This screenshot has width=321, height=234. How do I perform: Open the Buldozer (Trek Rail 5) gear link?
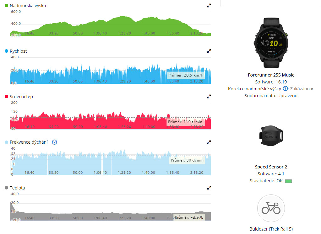point(271,229)
